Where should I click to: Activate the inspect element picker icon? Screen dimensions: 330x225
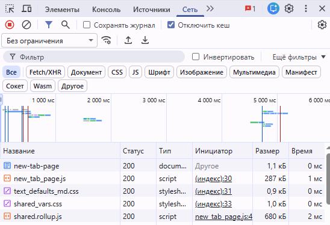tap(10, 9)
